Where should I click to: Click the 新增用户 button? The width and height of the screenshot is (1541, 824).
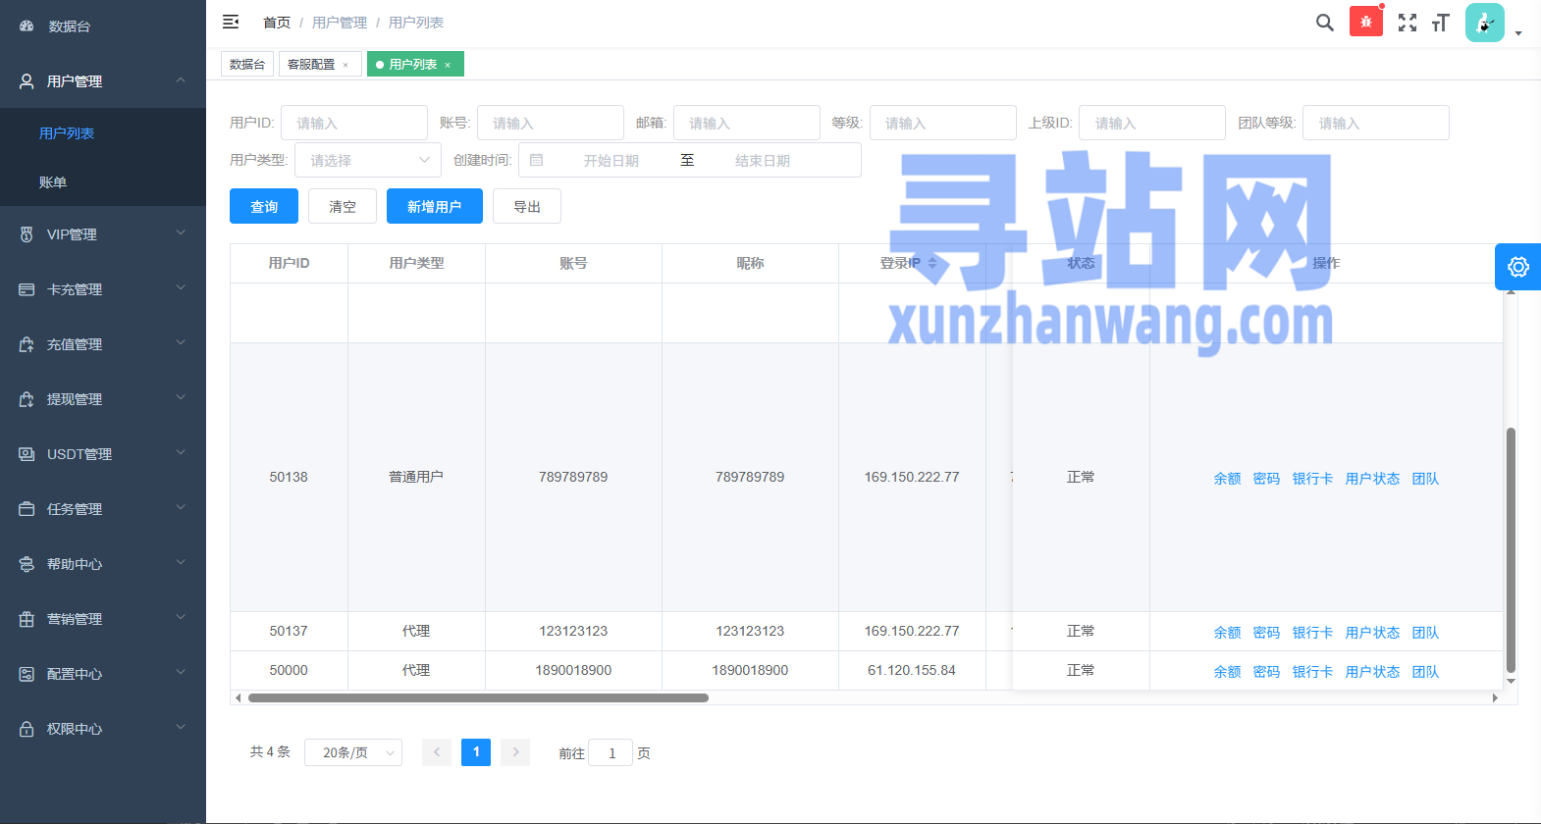pyautogui.click(x=434, y=206)
